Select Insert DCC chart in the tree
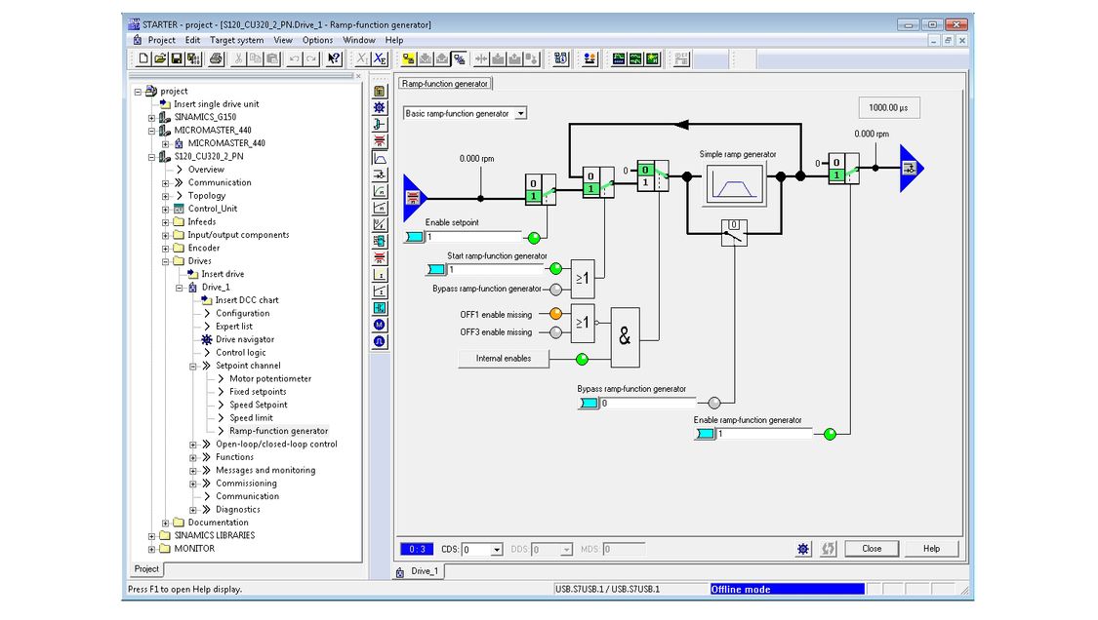 point(247,300)
